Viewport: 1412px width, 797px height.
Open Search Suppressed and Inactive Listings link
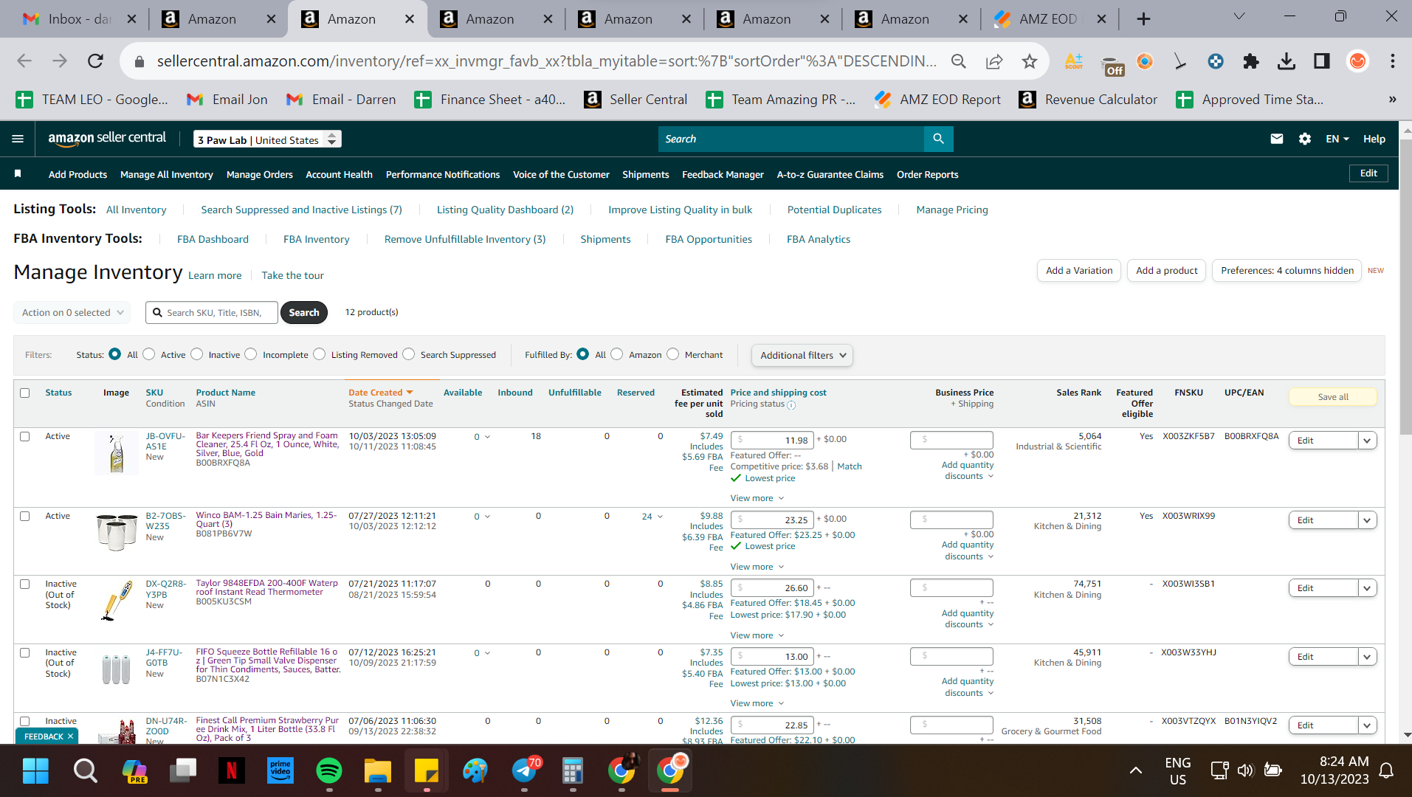[x=302, y=210]
